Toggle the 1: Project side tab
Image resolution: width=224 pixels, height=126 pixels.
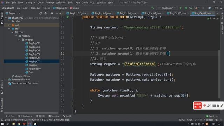[2, 18]
